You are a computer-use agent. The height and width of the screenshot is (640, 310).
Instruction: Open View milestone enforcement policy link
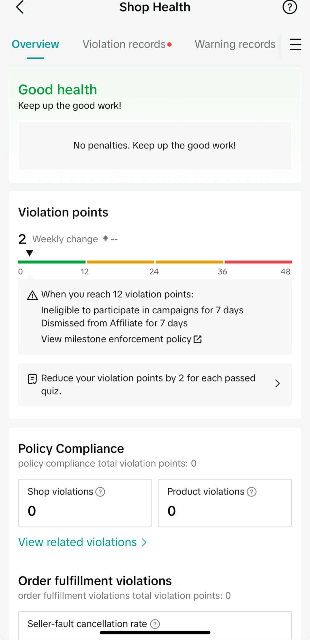coord(116,339)
